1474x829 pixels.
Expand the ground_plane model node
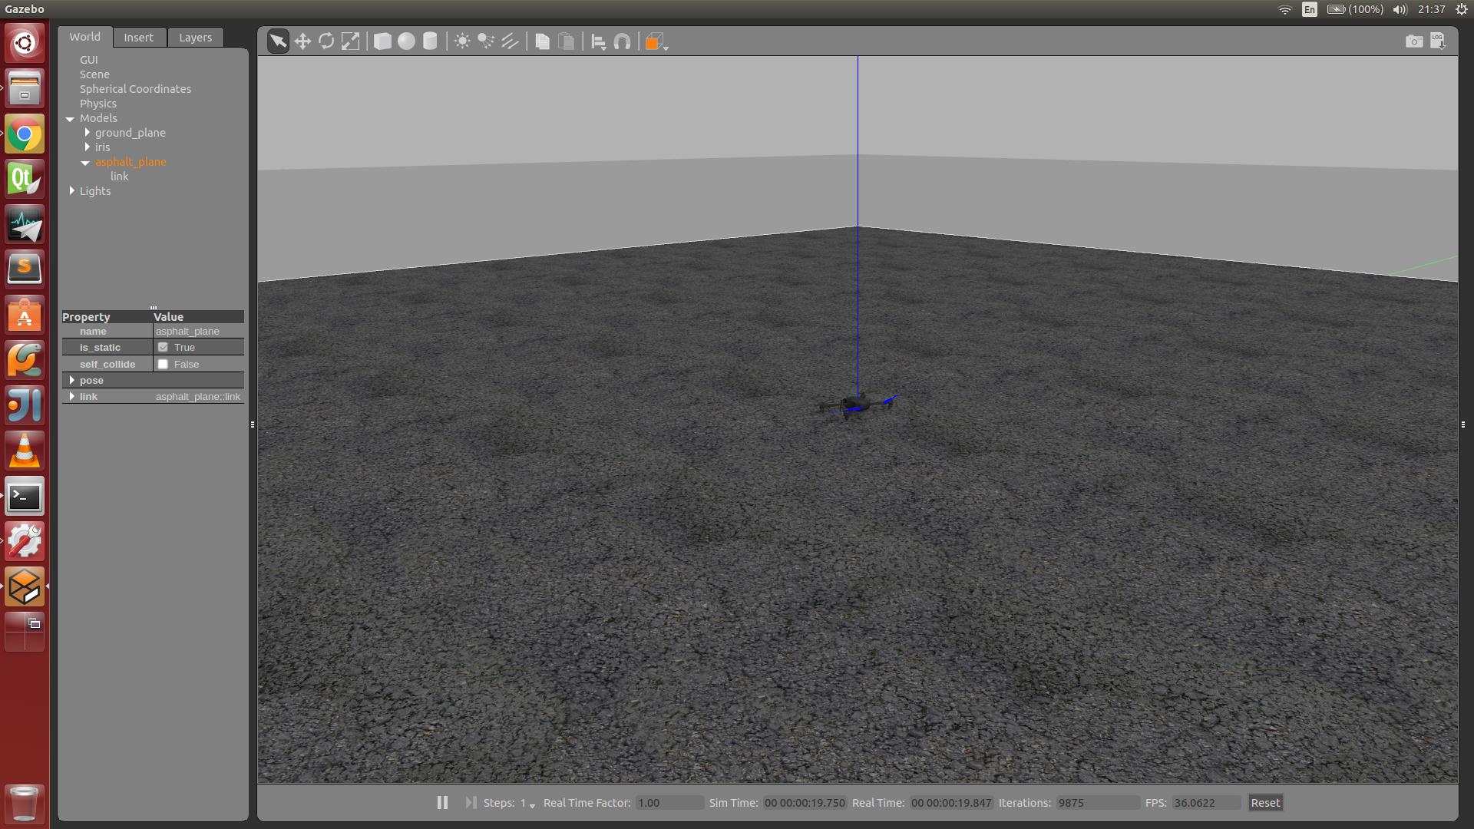[87, 133]
